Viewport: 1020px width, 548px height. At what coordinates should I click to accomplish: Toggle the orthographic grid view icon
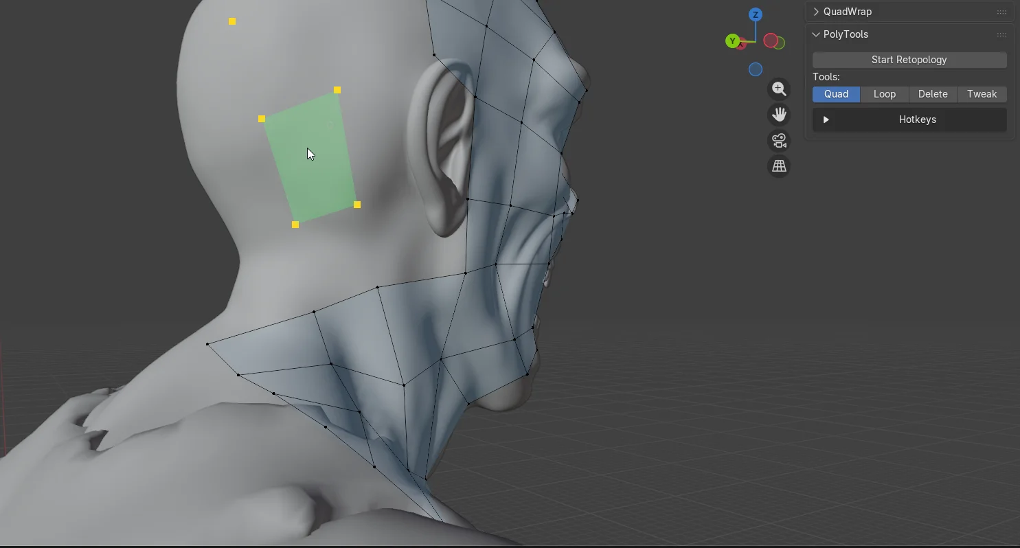tap(779, 166)
